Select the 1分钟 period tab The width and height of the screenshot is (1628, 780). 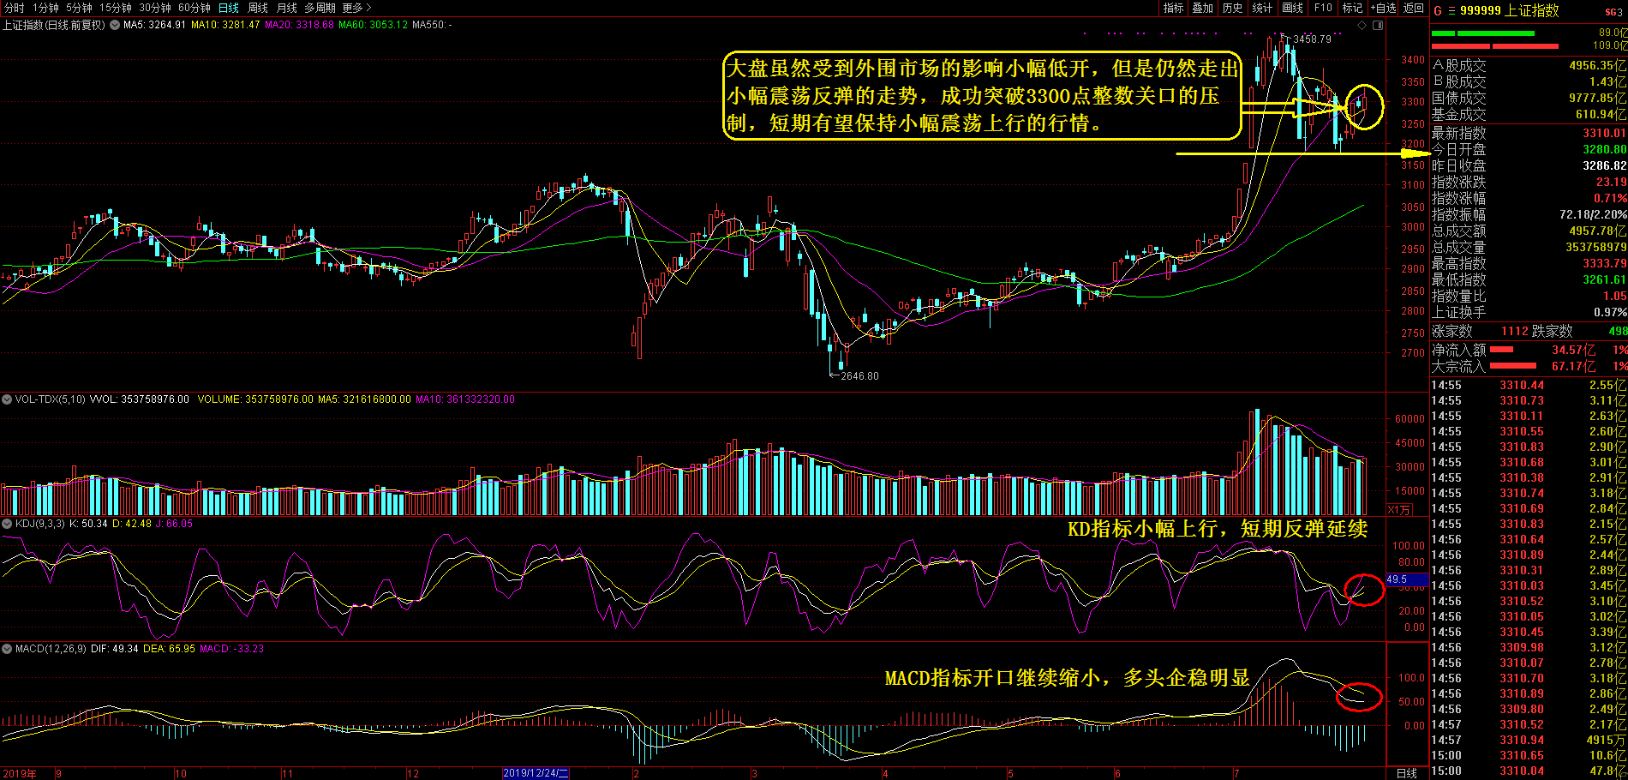pyautogui.click(x=45, y=8)
